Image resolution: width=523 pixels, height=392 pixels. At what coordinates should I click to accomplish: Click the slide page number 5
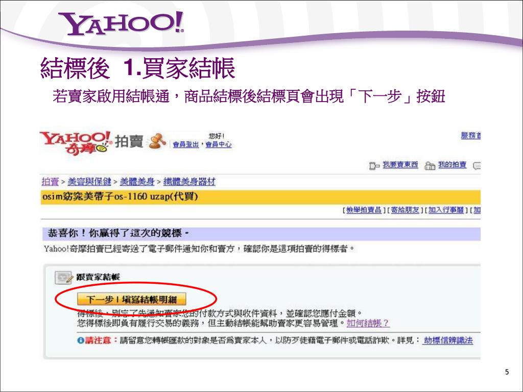coord(507,372)
